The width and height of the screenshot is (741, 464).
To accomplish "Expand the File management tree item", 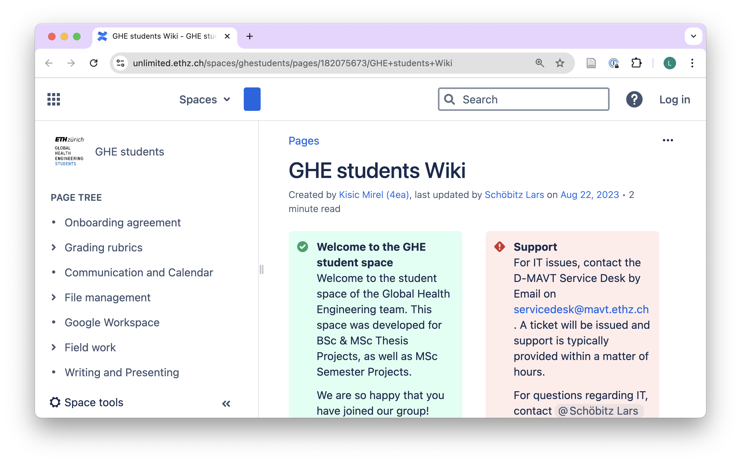I will pyautogui.click(x=54, y=298).
